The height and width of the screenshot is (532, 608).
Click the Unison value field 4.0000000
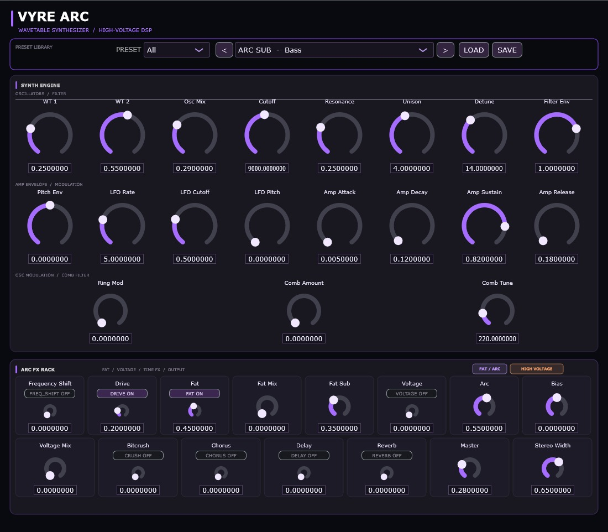click(412, 169)
